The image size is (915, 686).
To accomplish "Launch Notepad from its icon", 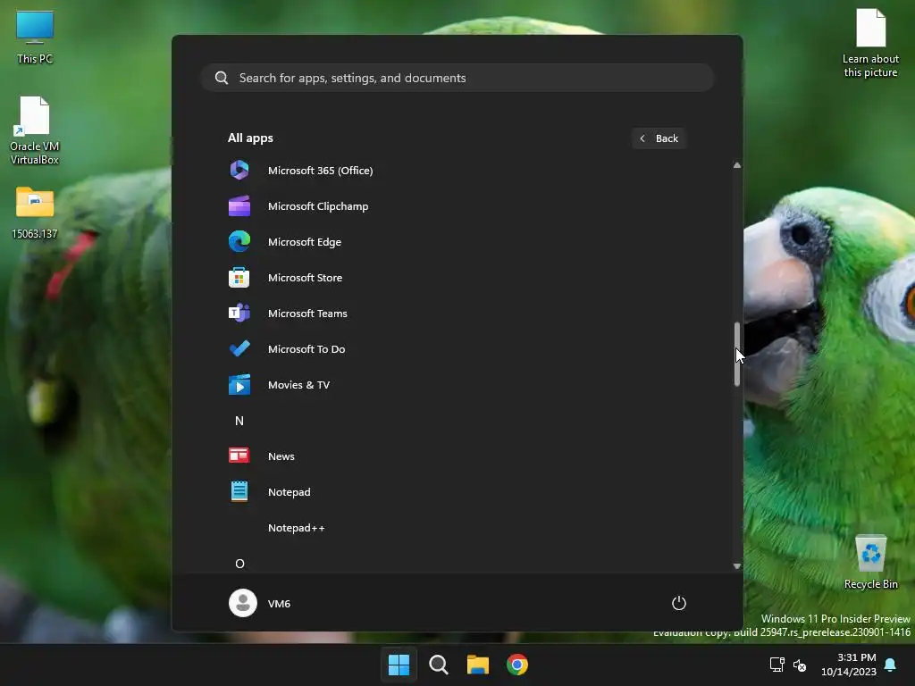I will click(x=239, y=492).
